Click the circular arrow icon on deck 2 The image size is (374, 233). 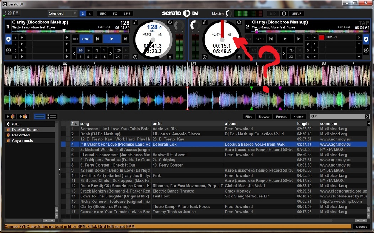click(239, 22)
